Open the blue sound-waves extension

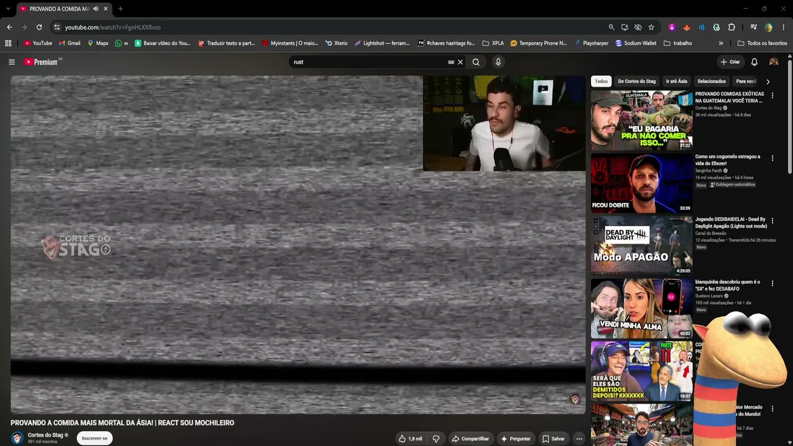click(x=701, y=27)
